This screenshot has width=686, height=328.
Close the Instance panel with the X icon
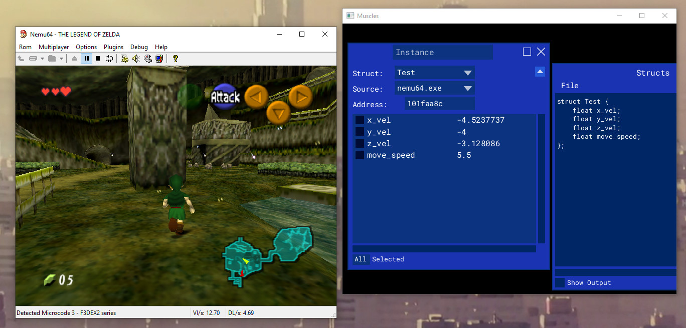point(541,52)
